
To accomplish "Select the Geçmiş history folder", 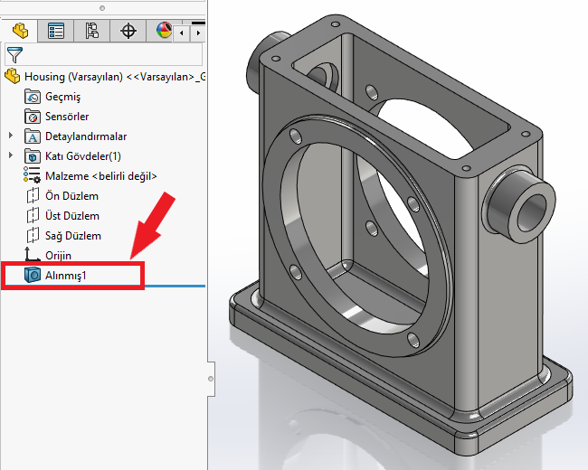I will click(63, 97).
